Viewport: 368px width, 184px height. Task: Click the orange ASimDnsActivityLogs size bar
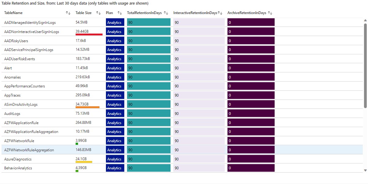coord(88,107)
